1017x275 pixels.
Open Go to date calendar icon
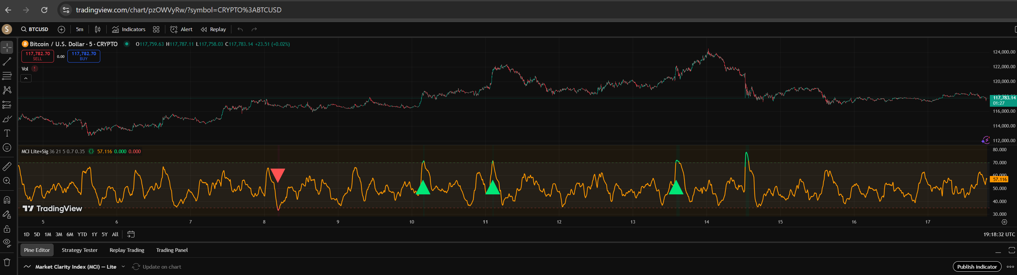[x=131, y=235]
